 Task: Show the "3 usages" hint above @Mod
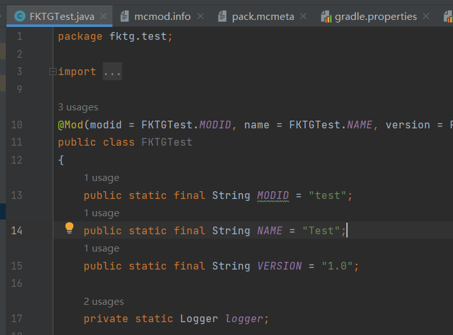pos(78,107)
